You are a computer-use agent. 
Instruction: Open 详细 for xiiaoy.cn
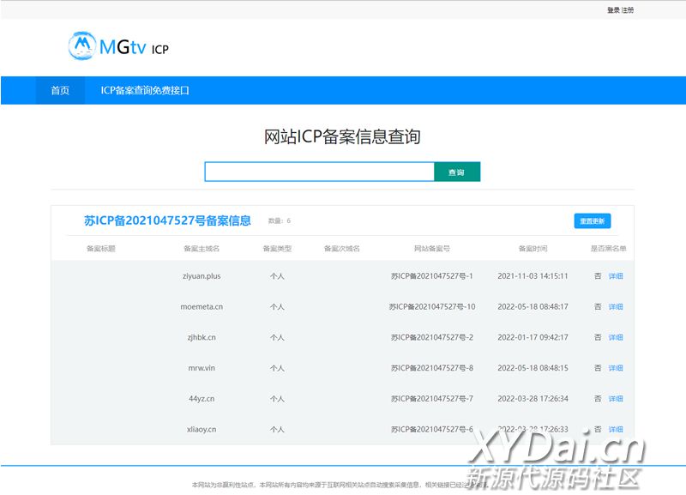616,429
